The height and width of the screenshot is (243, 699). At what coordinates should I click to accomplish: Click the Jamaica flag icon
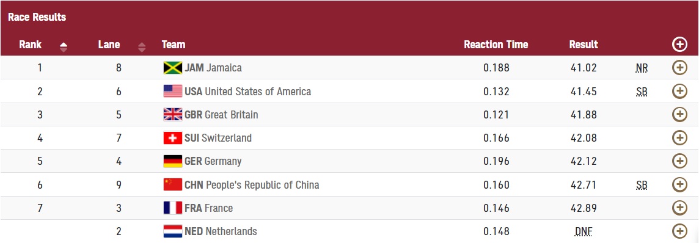coord(172,68)
